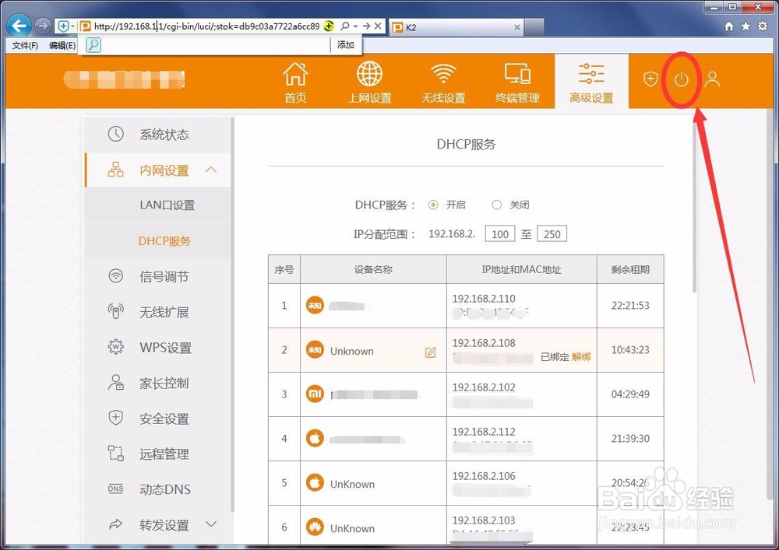Open the user account icon
Screen dimensions: 779x550
[x=711, y=79]
